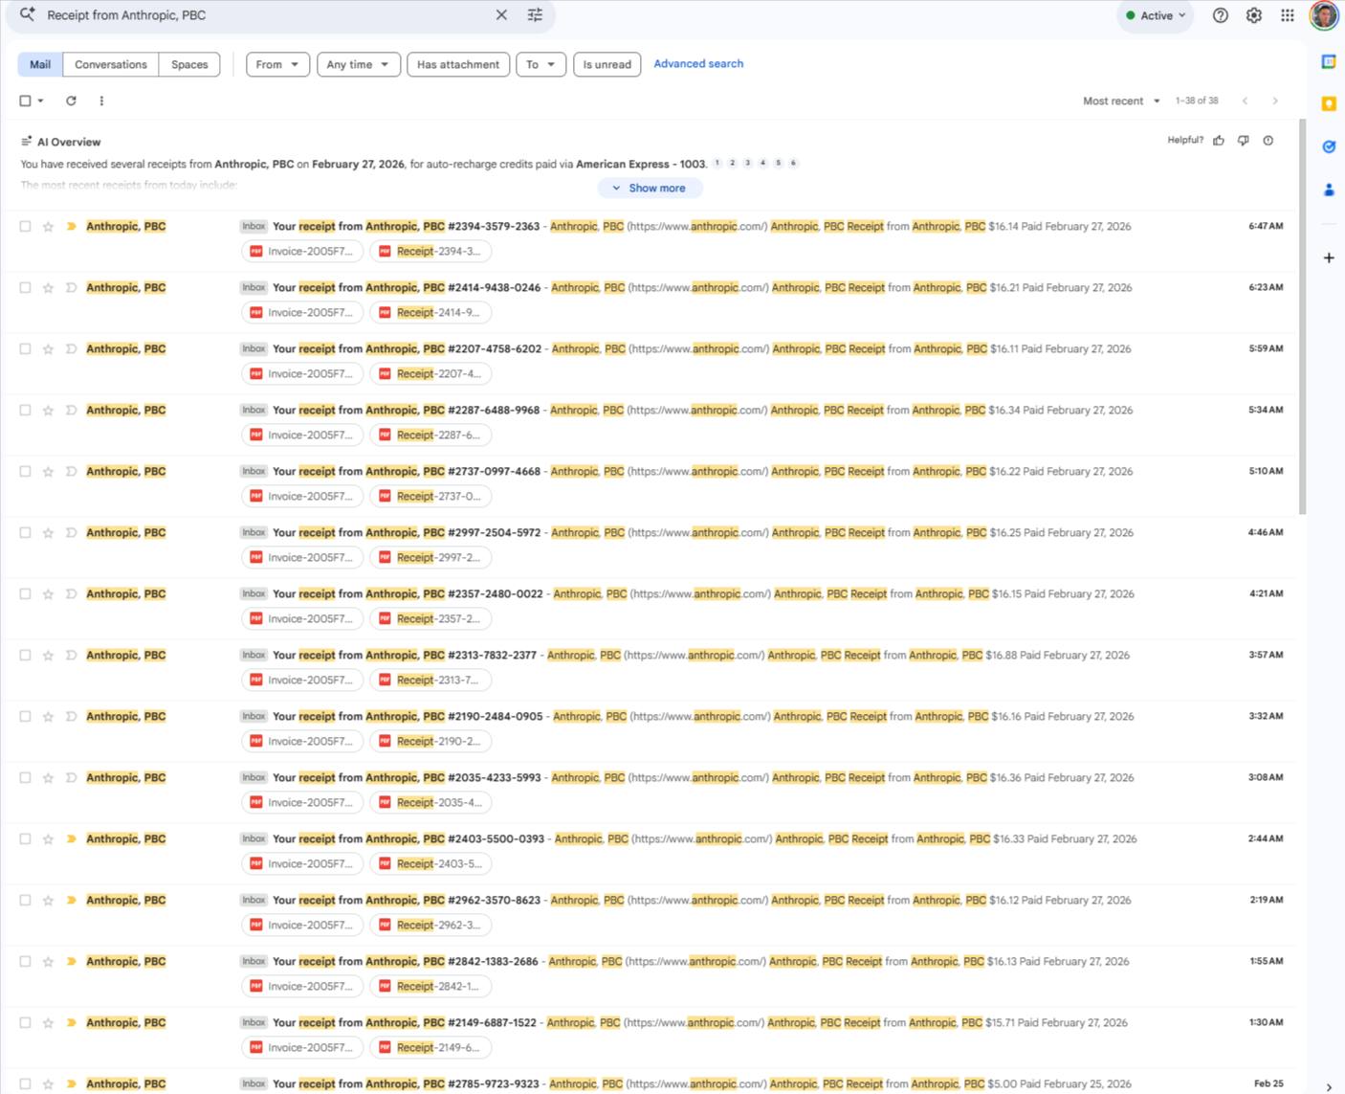The width and height of the screenshot is (1345, 1094).
Task: Click into the search mail field
Action: tap(266, 15)
